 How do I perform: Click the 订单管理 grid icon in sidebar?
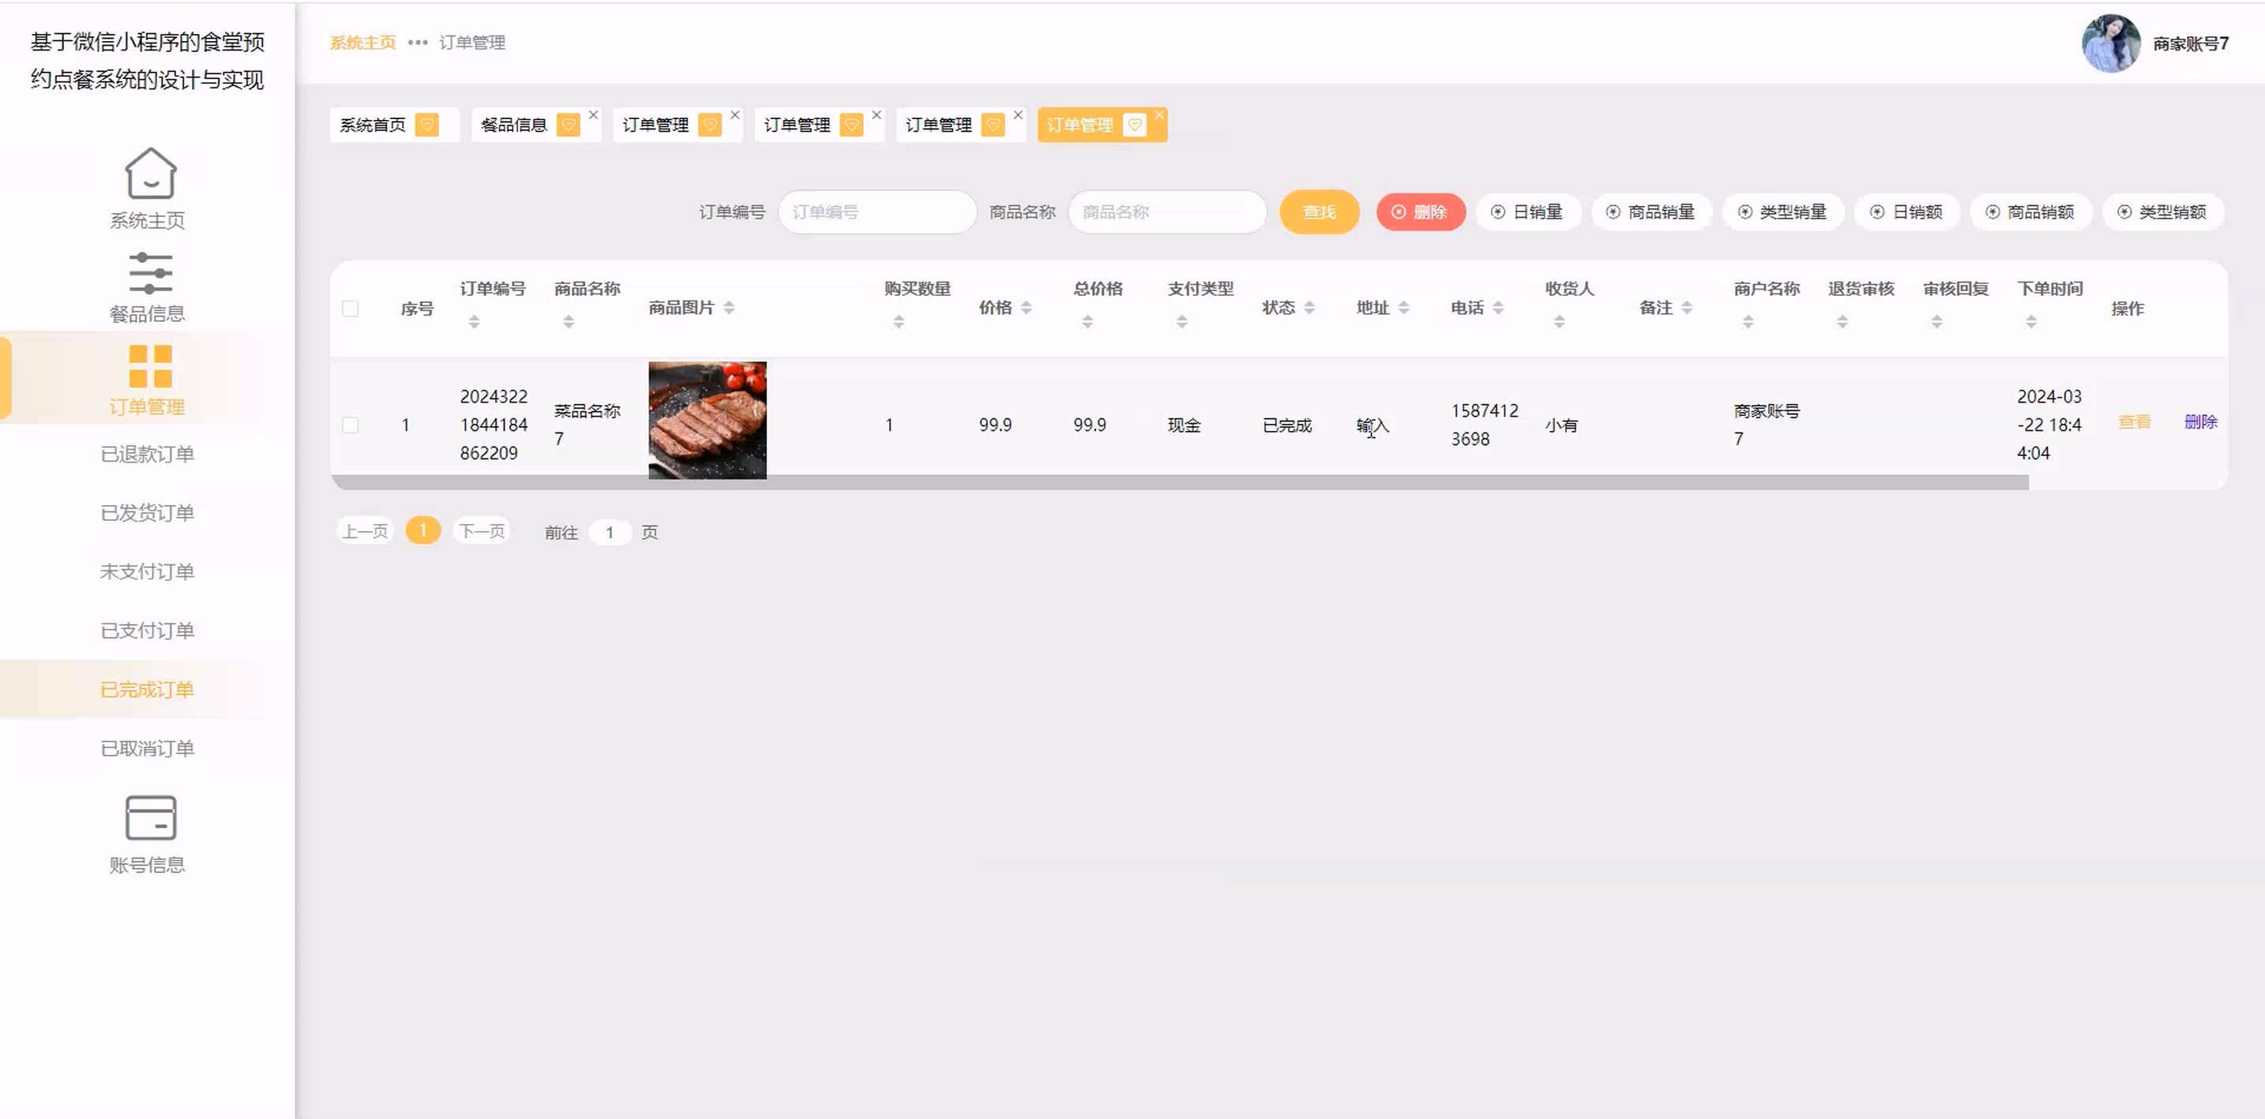150,366
